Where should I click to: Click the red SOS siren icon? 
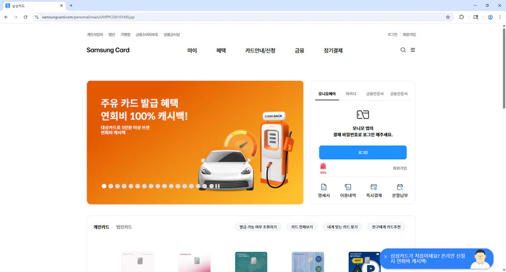(x=323, y=168)
